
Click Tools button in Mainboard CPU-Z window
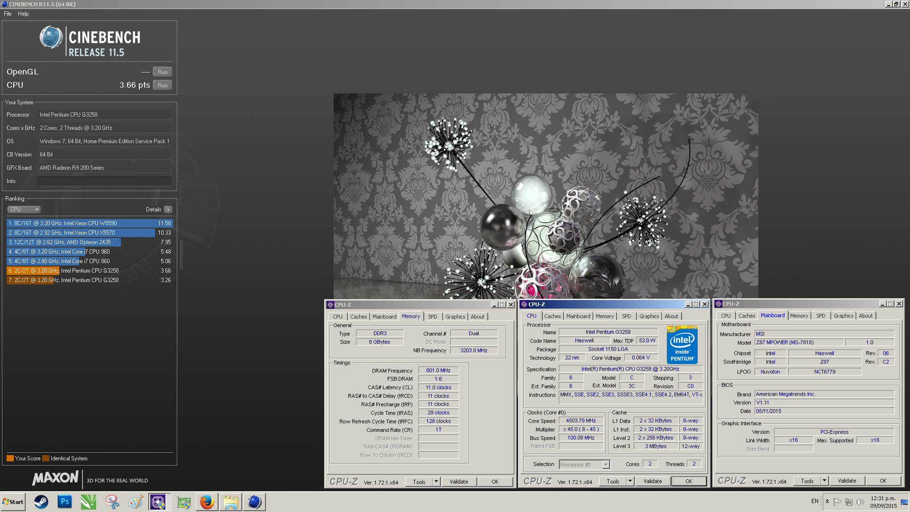pos(807,481)
